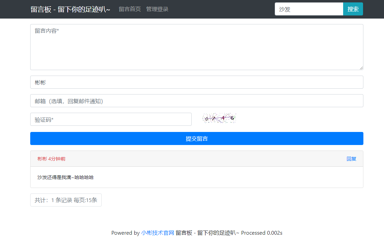Visit the 小彬技术官网 footer link
The image size is (384, 245).
pos(158,233)
